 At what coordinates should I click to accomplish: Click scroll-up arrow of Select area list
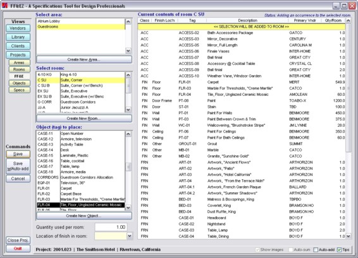(x=128, y=21)
